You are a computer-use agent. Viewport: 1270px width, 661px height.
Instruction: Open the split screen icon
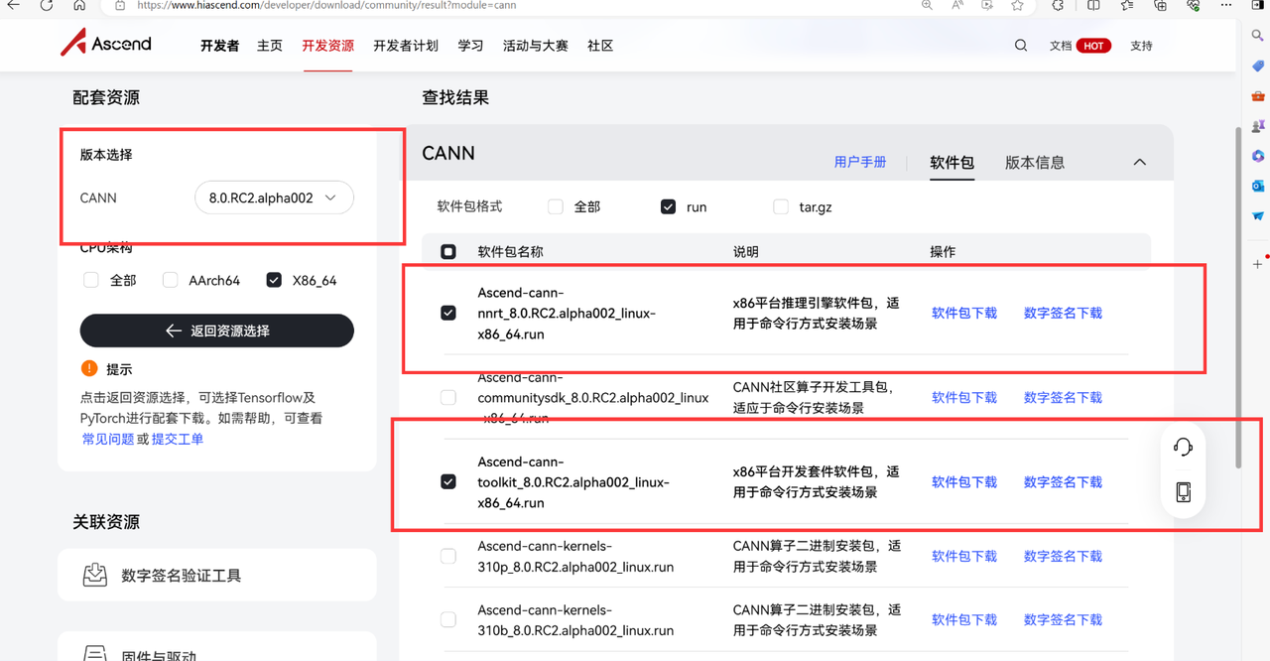tap(1093, 5)
